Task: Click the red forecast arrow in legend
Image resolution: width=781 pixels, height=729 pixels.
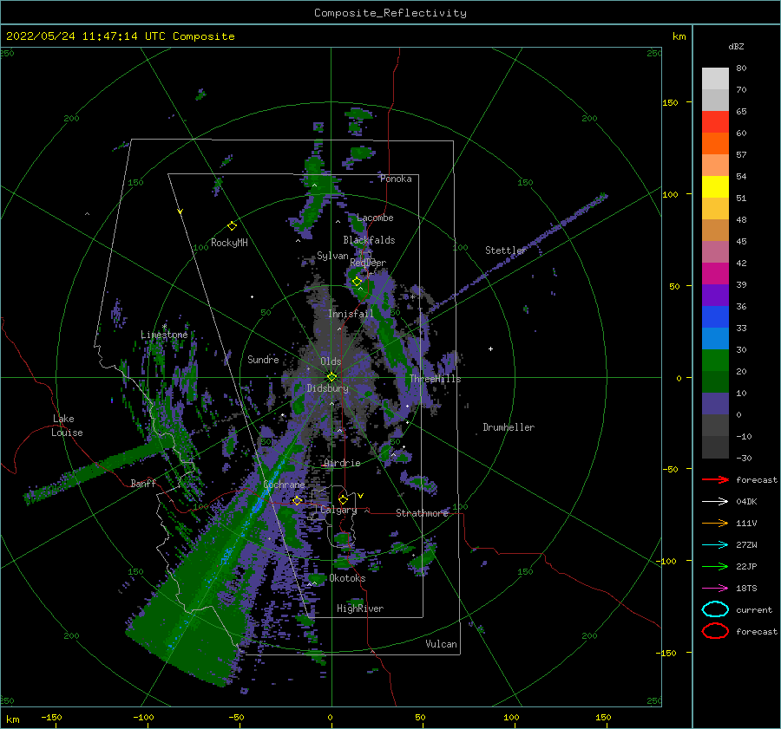Action: pyautogui.click(x=715, y=479)
